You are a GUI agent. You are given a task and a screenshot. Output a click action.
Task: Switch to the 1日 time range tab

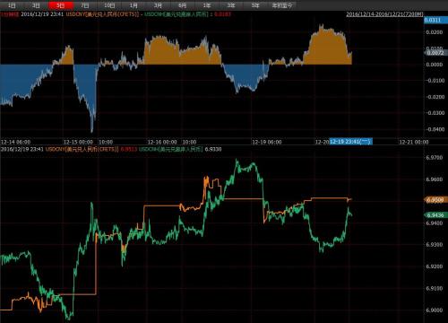[12, 5]
